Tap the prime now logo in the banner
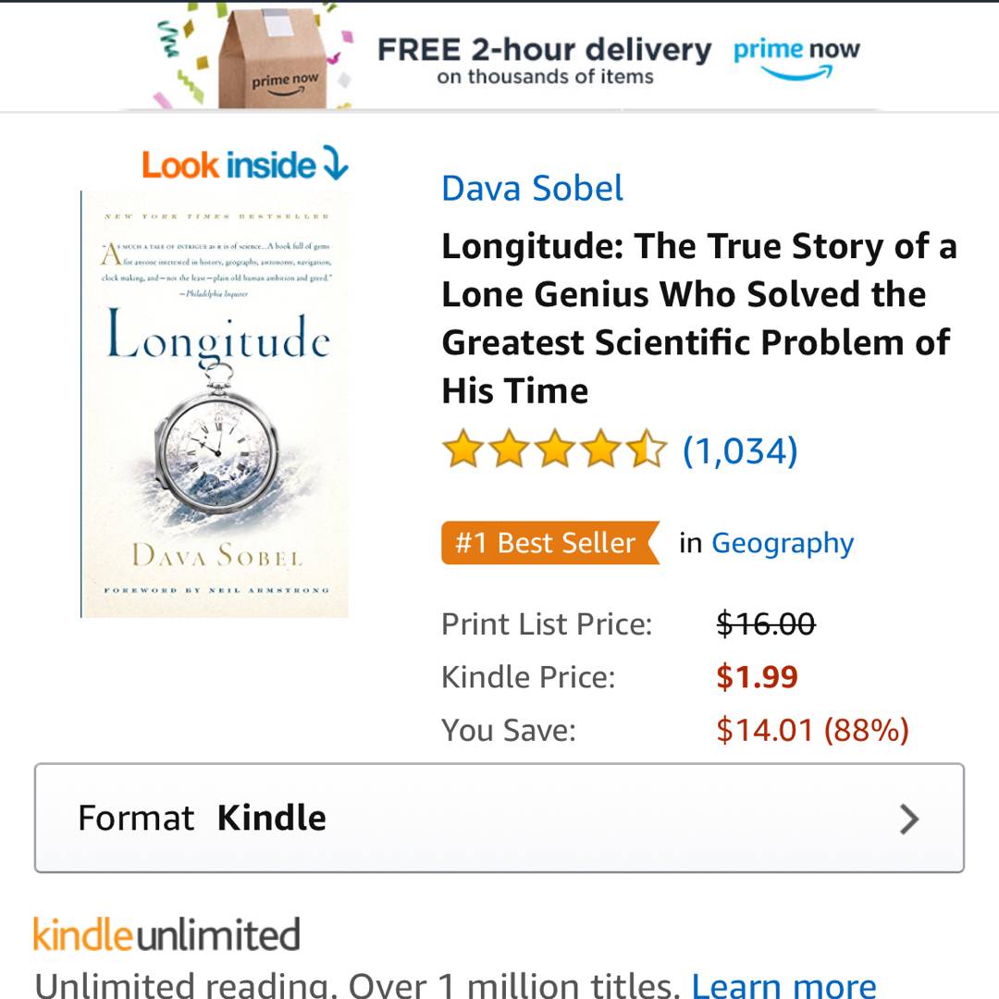This screenshot has width=999, height=999. (x=796, y=58)
